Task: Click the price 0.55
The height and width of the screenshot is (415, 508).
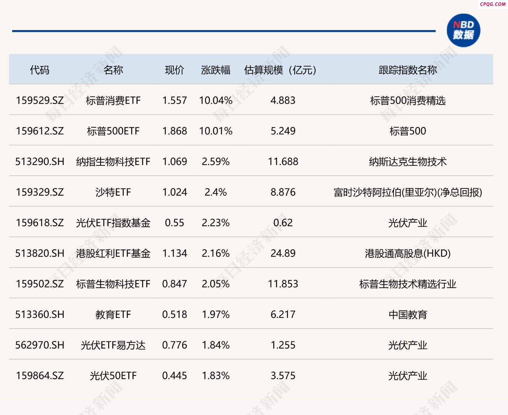Action: pyautogui.click(x=174, y=223)
